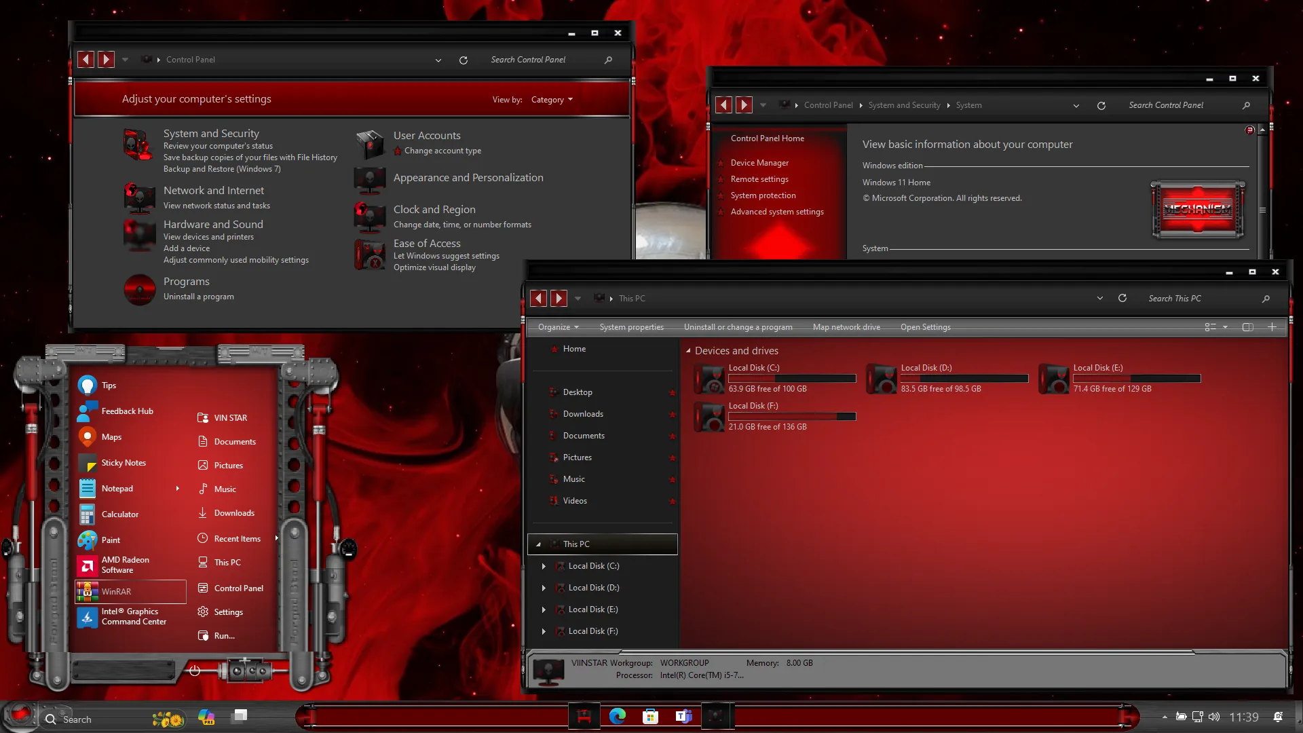The image size is (1303, 733).
Task: Go back in This PC window
Action: pyautogui.click(x=538, y=298)
